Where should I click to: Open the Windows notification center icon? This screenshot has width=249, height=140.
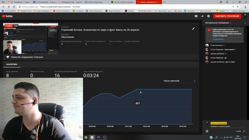[x=245, y=137]
